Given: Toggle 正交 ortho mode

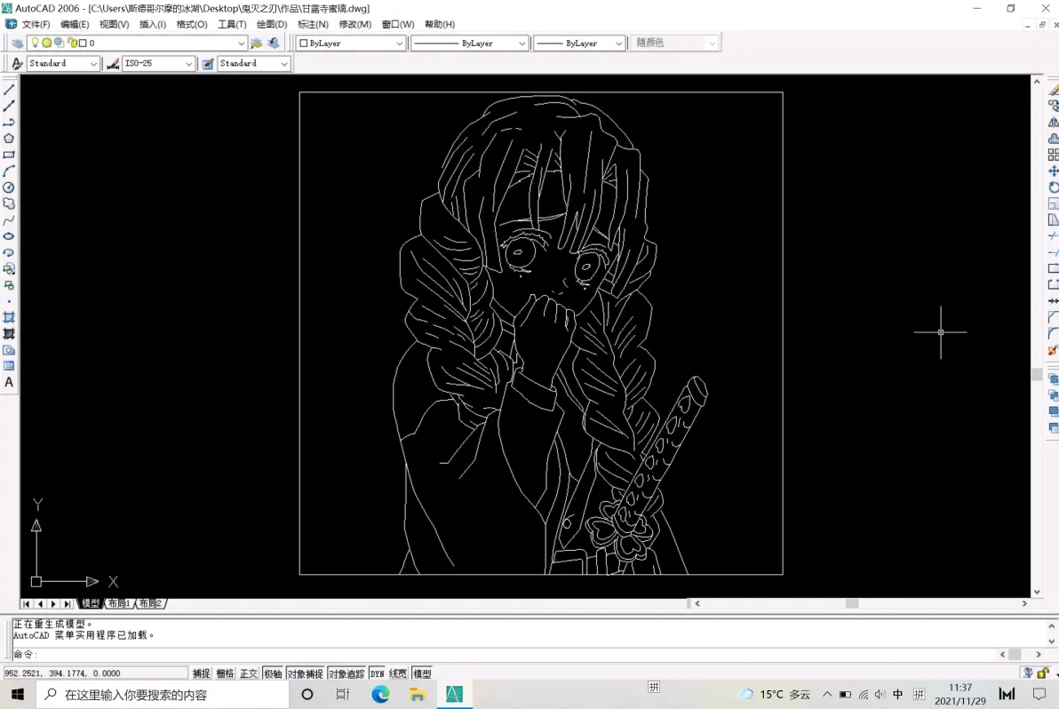Looking at the screenshot, I should pos(249,673).
